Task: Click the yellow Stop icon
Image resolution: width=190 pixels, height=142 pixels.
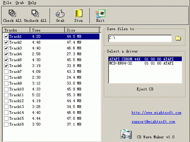Action: pos(79,13)
